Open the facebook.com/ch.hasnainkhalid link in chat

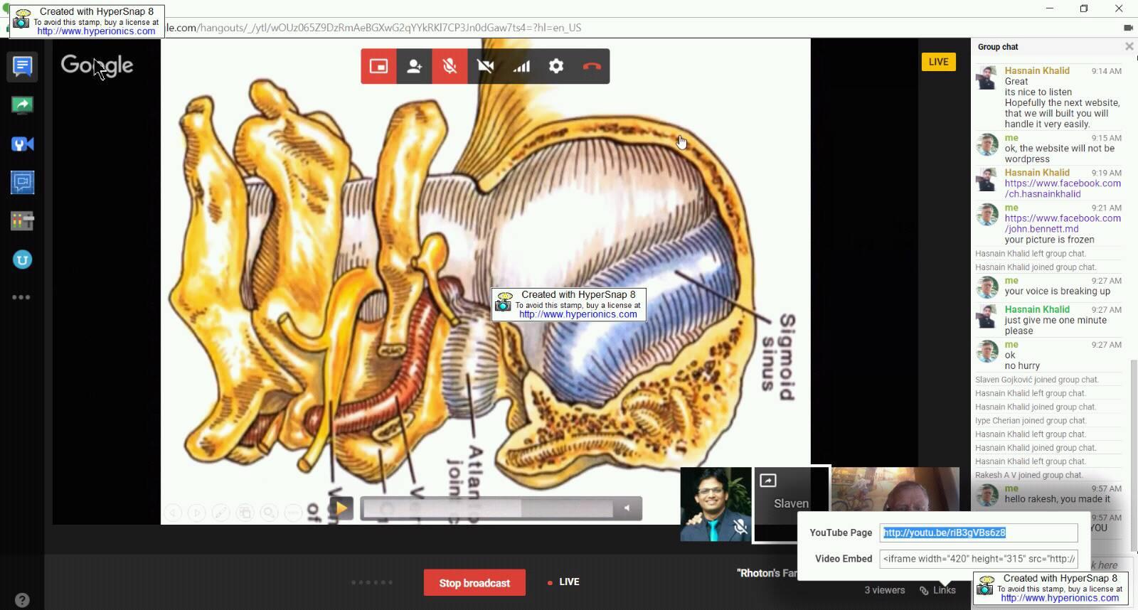(1063, 188)
